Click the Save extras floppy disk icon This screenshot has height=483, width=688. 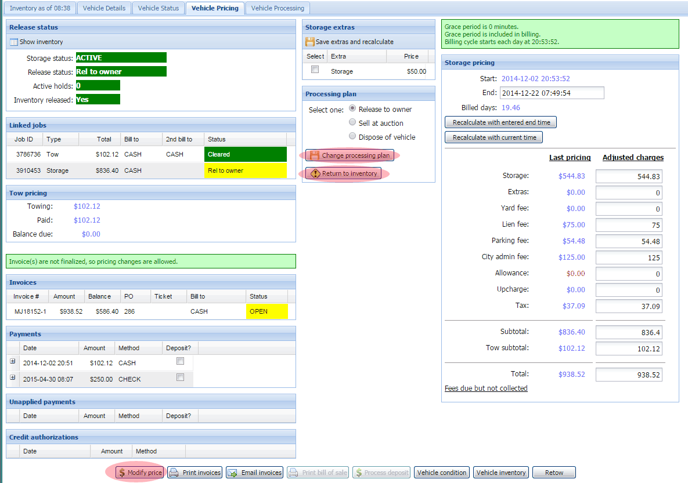310,42
